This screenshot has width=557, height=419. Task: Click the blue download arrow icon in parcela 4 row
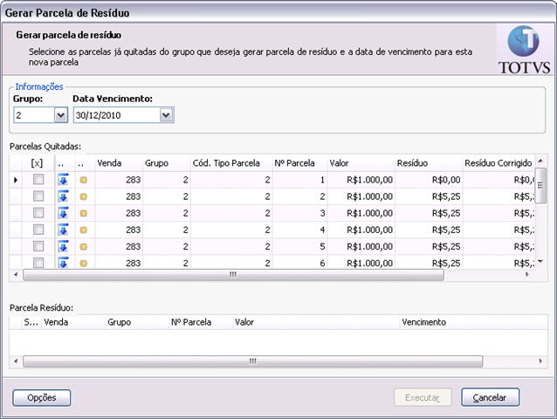tap(63, 230)
